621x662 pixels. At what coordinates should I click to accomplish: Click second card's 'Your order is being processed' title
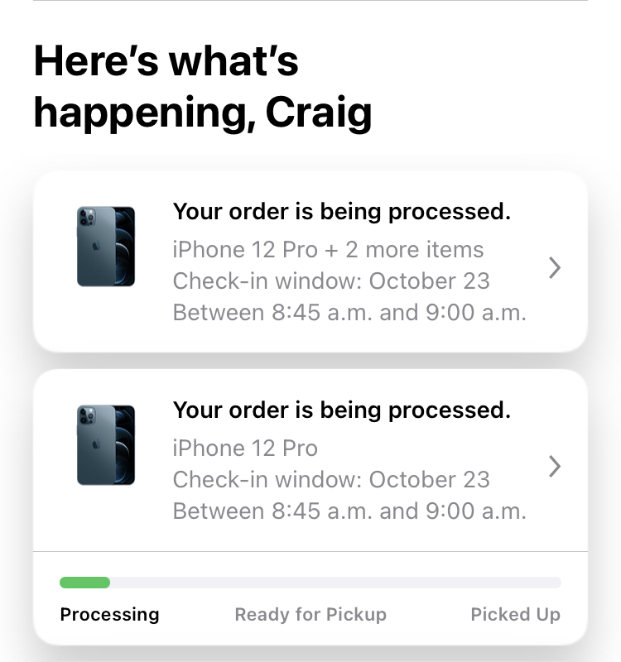tap(342, 410)
